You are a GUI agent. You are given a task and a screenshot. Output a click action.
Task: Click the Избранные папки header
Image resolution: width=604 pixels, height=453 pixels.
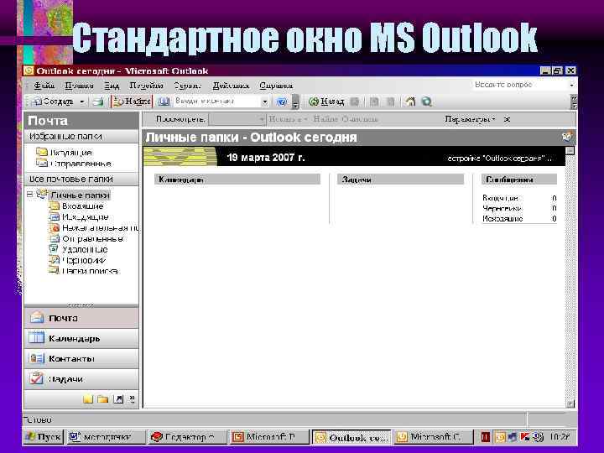click(x=81, y=137)
